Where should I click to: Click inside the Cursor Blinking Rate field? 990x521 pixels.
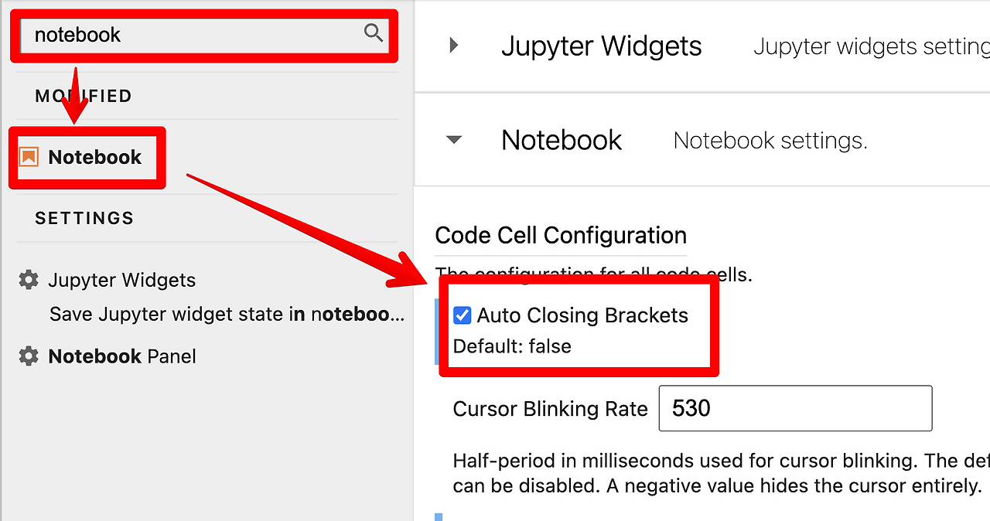pyautogui.click(x=794, y=408)
